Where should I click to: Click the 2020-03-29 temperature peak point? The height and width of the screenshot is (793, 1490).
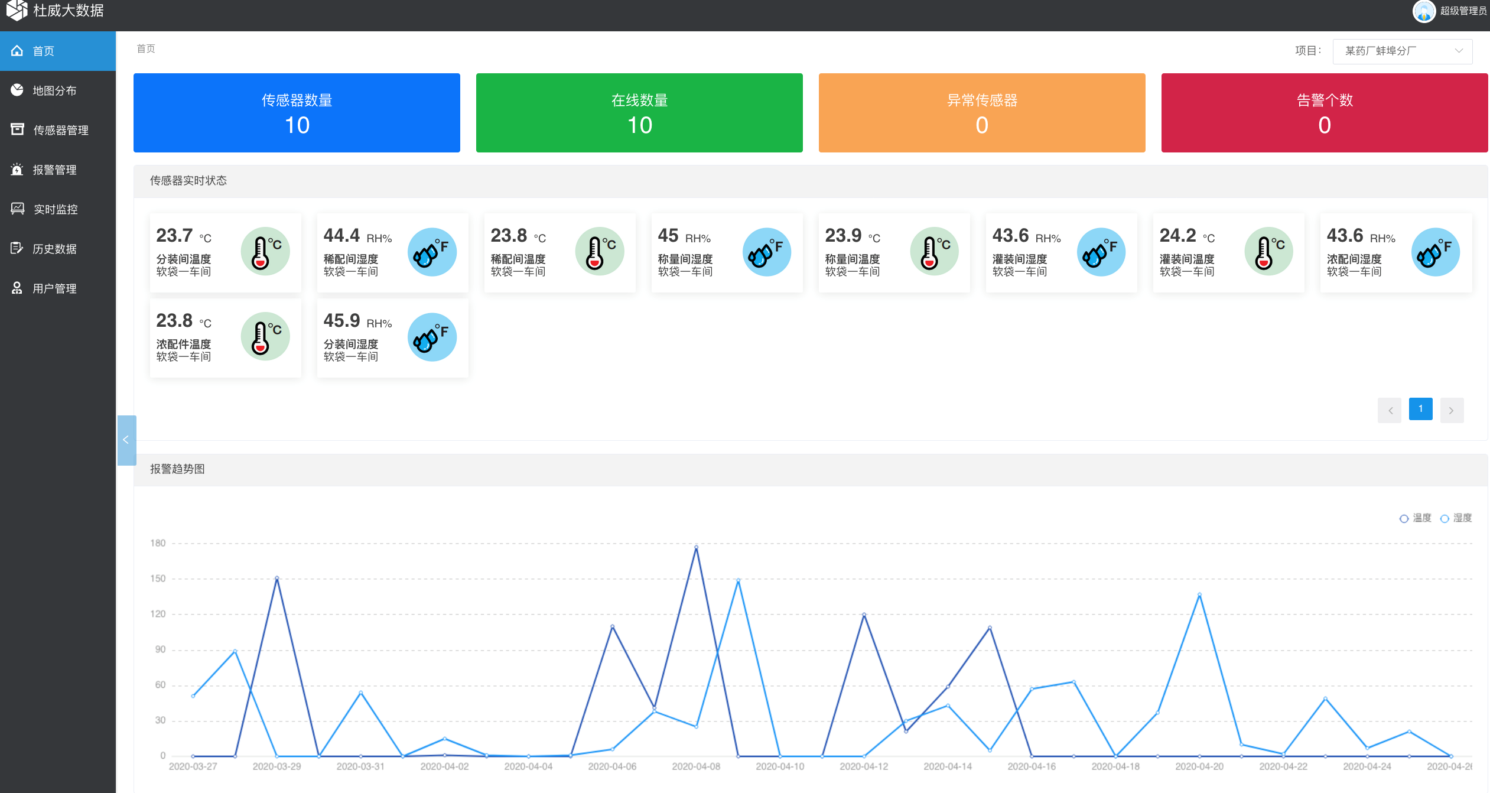pos(276,578)
